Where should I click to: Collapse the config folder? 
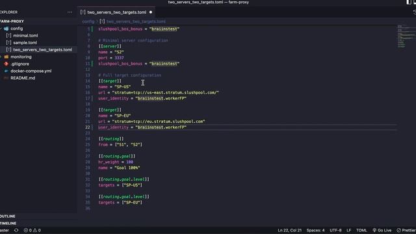(x=17, y=29)
